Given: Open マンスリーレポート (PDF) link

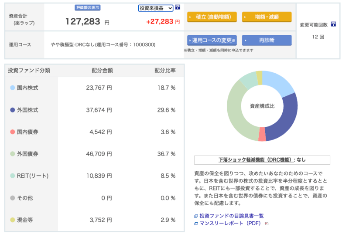Looking at the screenshot, I should [x=230, y=224].
